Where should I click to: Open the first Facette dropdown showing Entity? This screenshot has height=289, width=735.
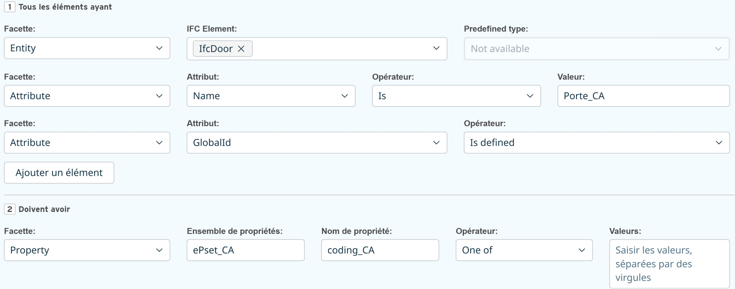click(x=87, y=48)
